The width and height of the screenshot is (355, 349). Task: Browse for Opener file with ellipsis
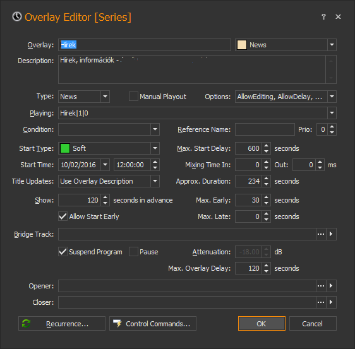tap(321, 286)
